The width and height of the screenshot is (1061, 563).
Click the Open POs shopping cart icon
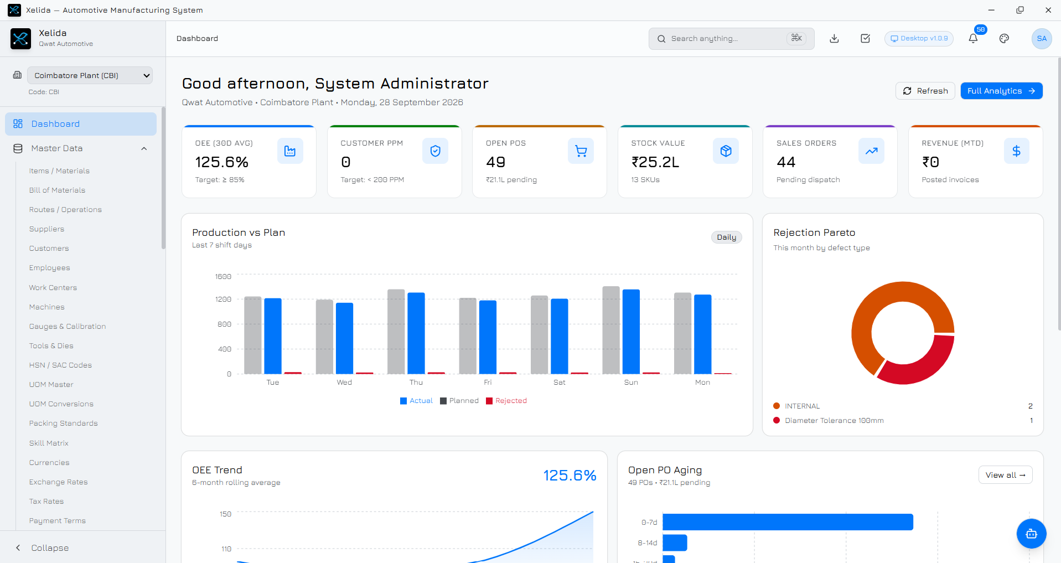[581, 151]
